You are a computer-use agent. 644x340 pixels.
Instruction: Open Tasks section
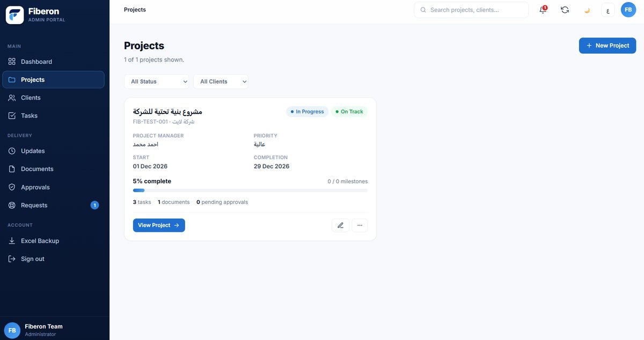coord(53,116)
